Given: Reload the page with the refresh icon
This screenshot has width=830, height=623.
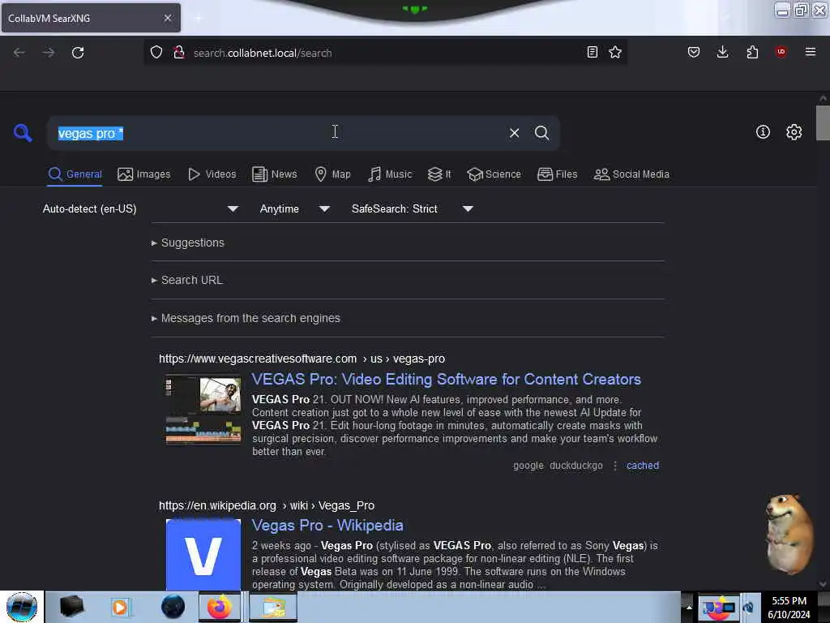Looking at the screenshot, I should point(78,53).
